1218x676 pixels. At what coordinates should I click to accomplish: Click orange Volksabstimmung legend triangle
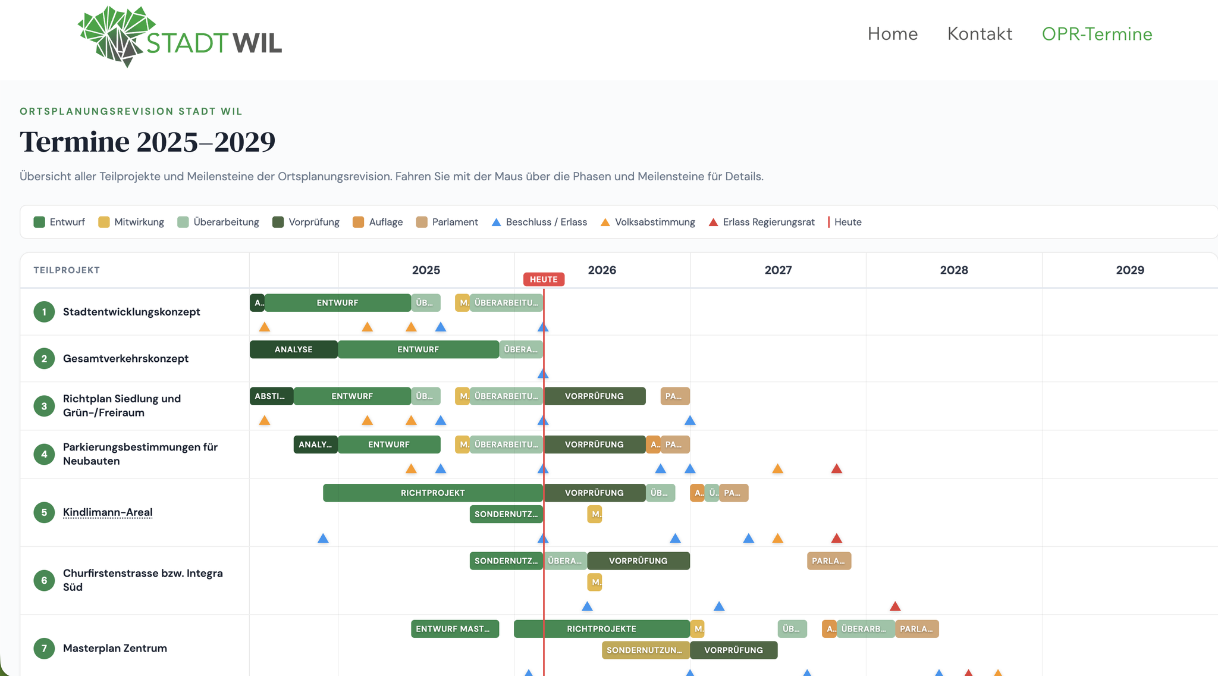(605, 223)
